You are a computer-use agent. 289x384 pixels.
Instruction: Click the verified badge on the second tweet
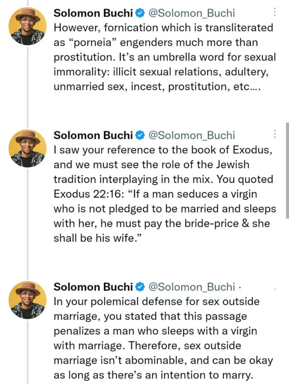[x=140, y=135]
